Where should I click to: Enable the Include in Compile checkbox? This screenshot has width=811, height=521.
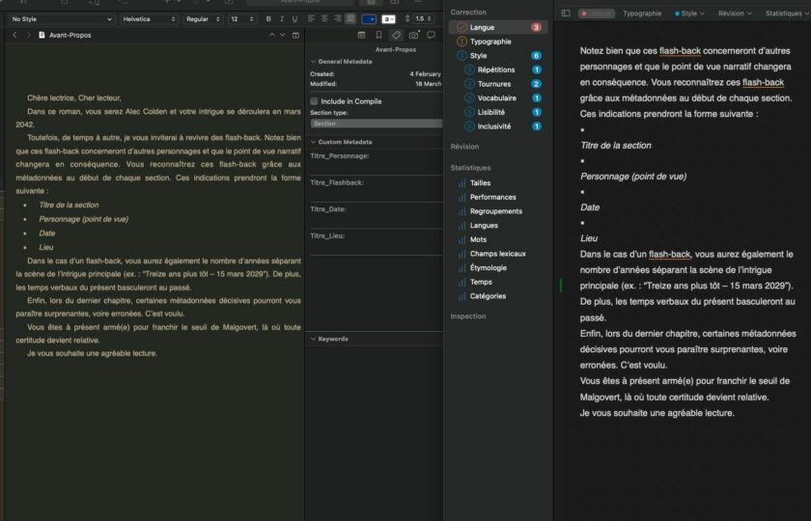coord(315,100)
